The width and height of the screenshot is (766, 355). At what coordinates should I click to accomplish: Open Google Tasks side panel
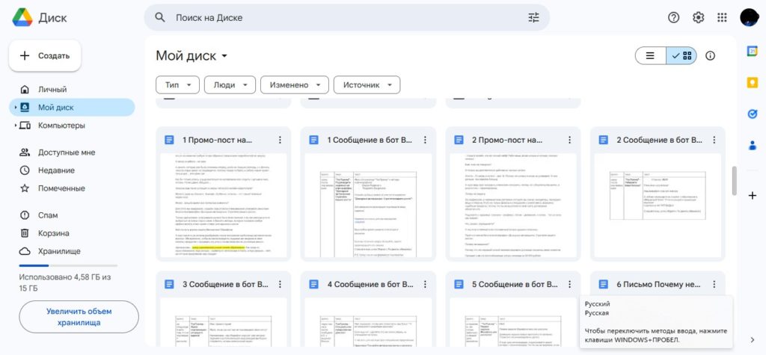[753, 114]
